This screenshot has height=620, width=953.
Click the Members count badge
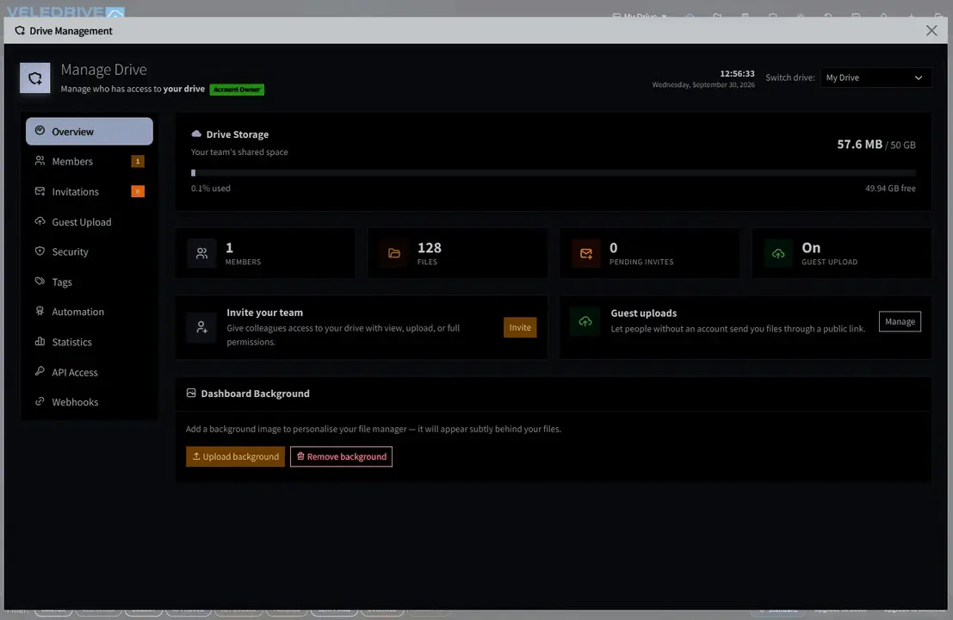(138, 161)
